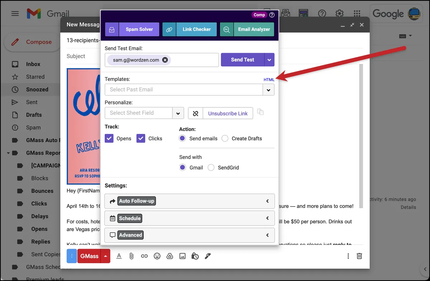Open the Gmail main menu hamburger icon
430x281 pixels.
[15, 14]
